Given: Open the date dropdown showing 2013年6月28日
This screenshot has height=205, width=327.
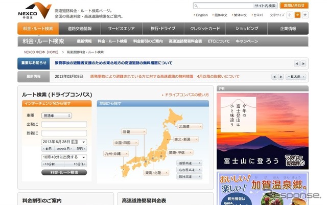Looking at the screenshot, I should point(64,142).
